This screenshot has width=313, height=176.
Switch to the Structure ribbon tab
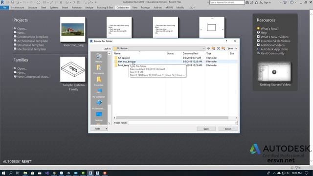(32, 8)
